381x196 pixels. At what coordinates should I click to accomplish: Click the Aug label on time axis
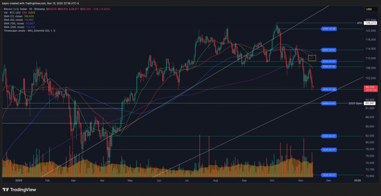(215, 180)
